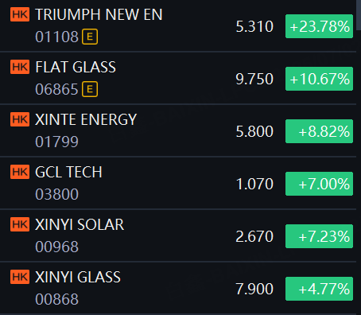Click the E badge next to 01108
This screenshot has width=361, height=315.
[90, 37]
